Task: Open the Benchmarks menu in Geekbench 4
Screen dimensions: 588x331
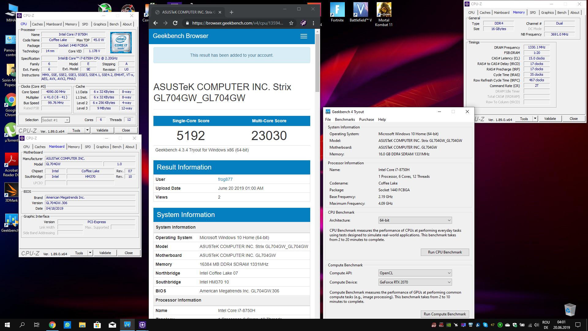Action: 345,120
